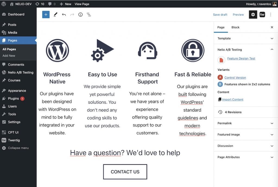
Task: Click the CONTACT US button block
Action: [x=125, y=172]
